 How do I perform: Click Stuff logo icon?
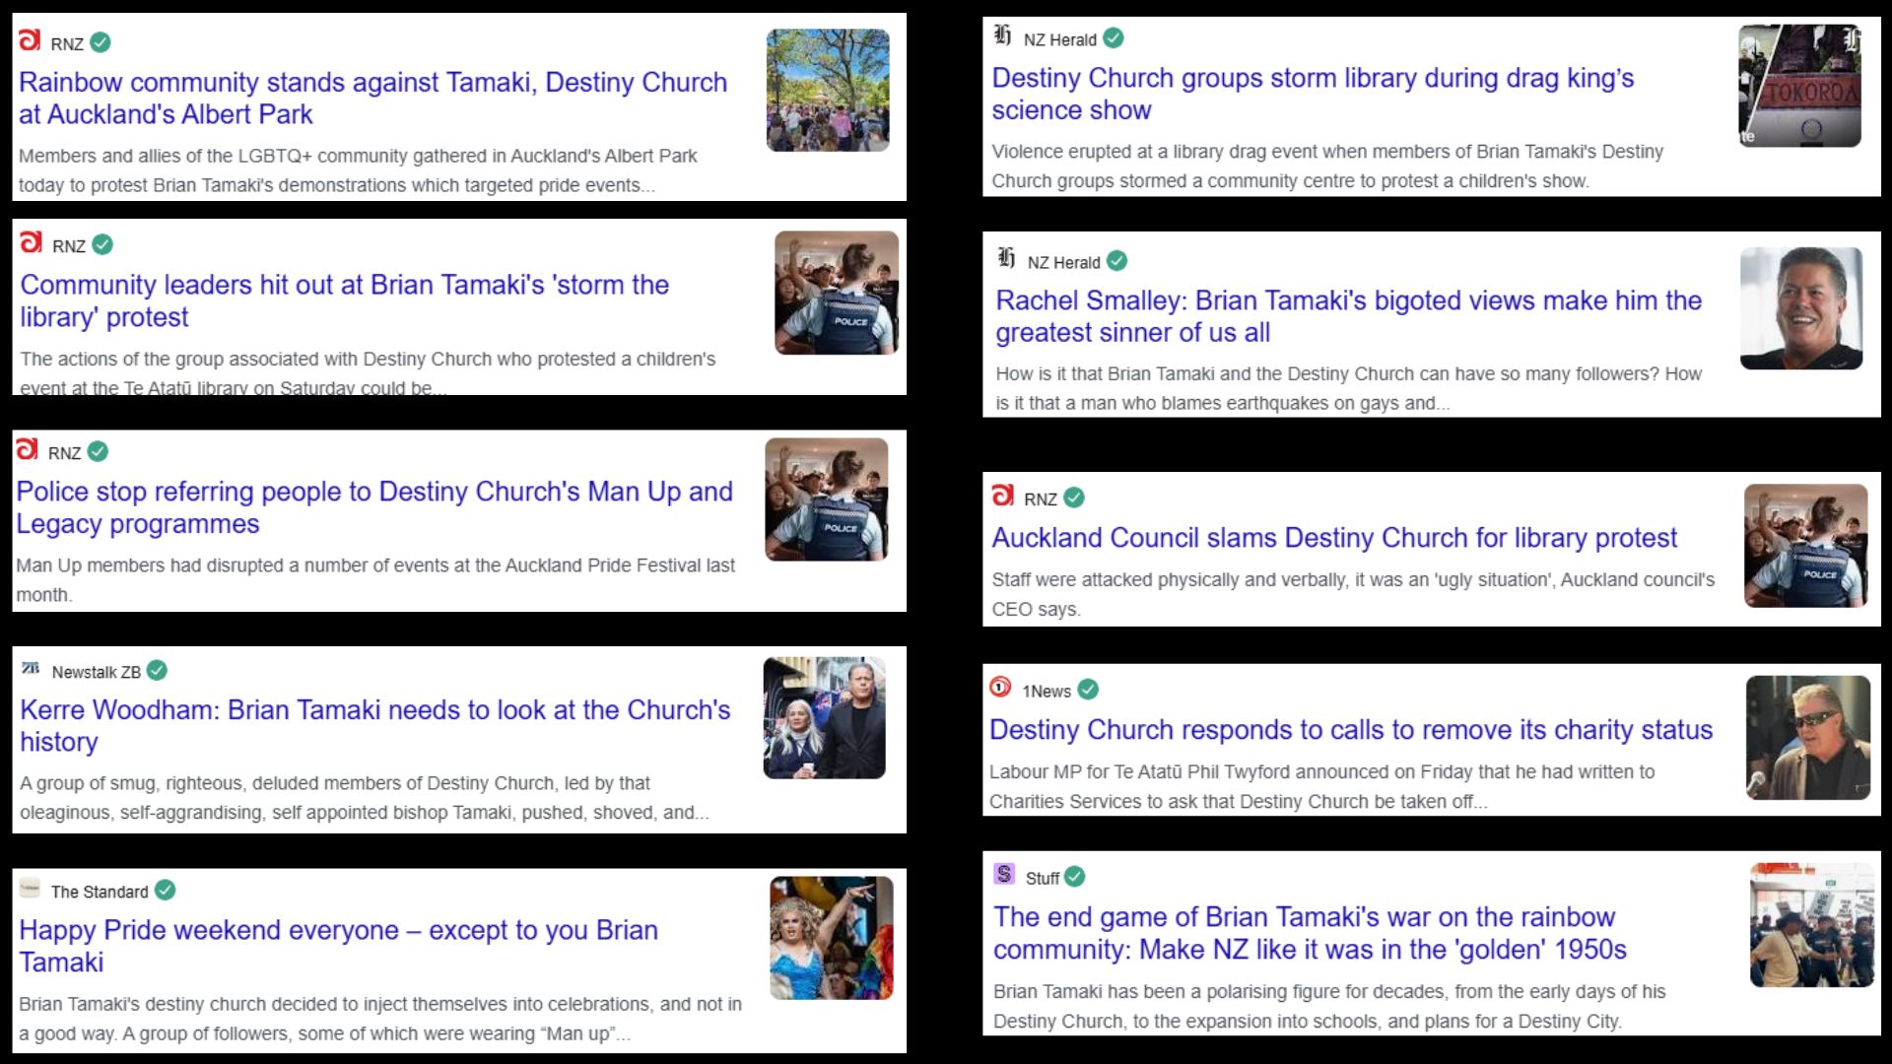(1004, 874)
